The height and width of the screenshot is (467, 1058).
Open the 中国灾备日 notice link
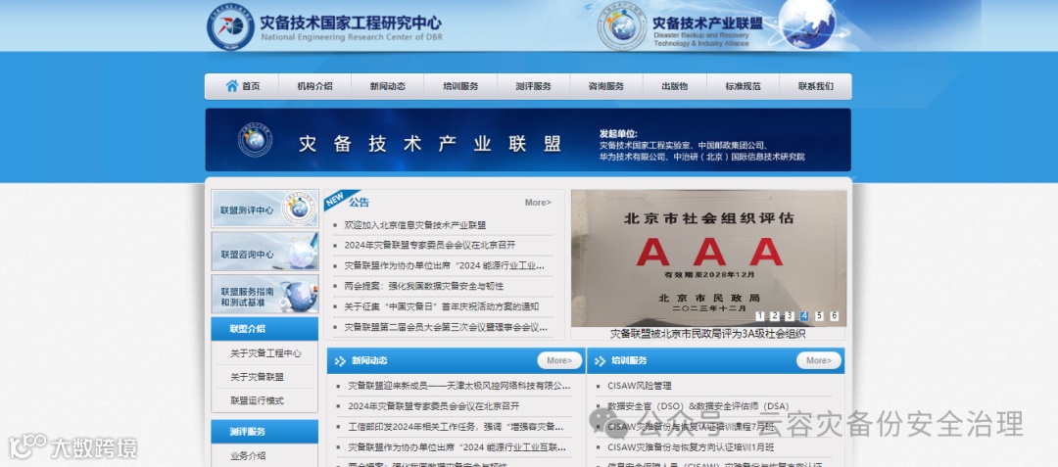coord(441,306)
